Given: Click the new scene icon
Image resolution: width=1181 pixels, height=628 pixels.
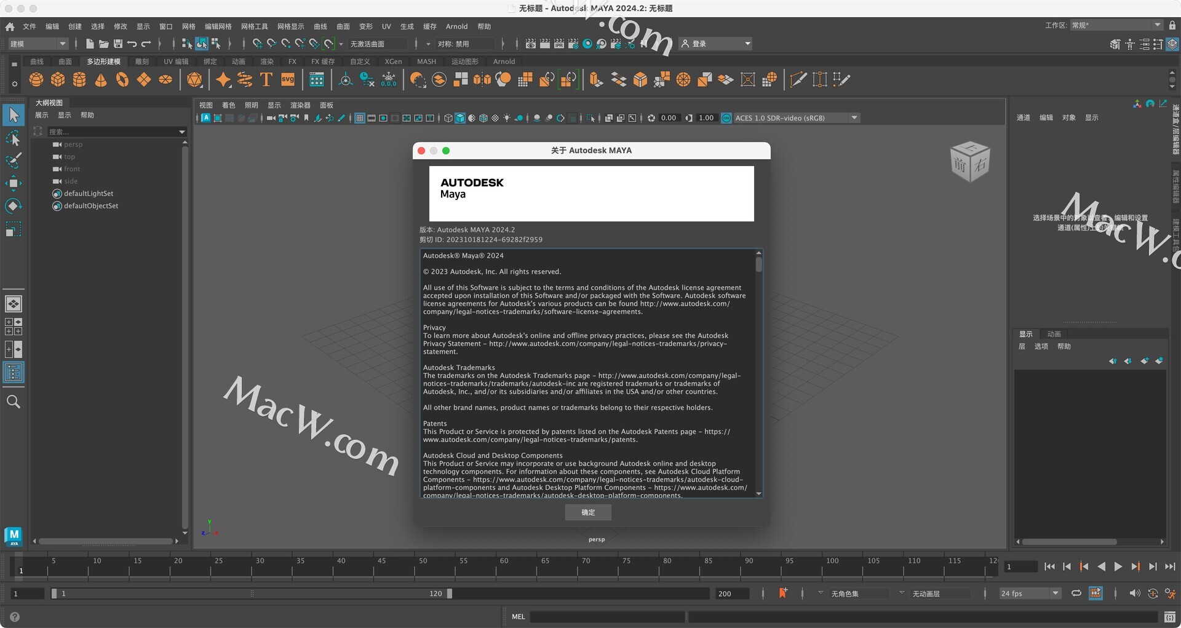Looking at the screenshot, I should tap(90, 44).
